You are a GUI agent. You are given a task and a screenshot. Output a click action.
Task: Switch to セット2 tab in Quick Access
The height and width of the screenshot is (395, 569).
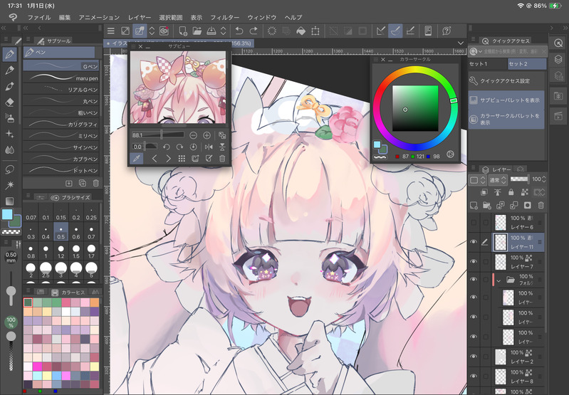tap(526, 64)
